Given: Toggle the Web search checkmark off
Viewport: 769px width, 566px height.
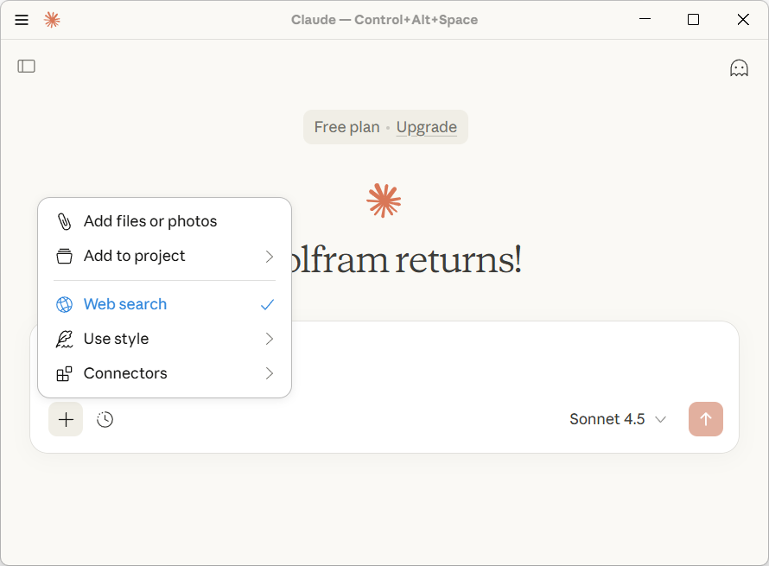Looking at the screenshot, I should pyautogui.click(x=268, y=304).
